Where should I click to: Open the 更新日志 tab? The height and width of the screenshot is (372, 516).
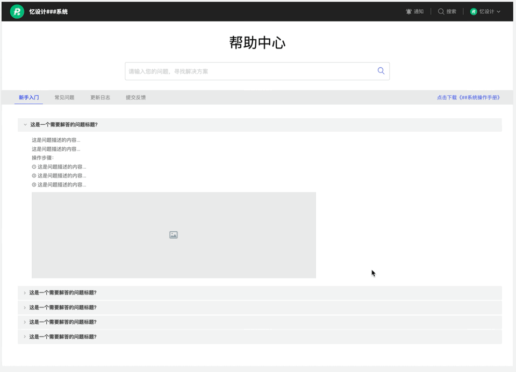(99, 97)
